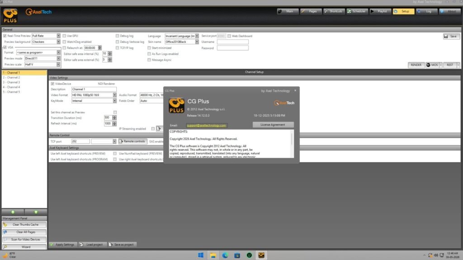
Task: Open Remote controls
Action: 132,141
